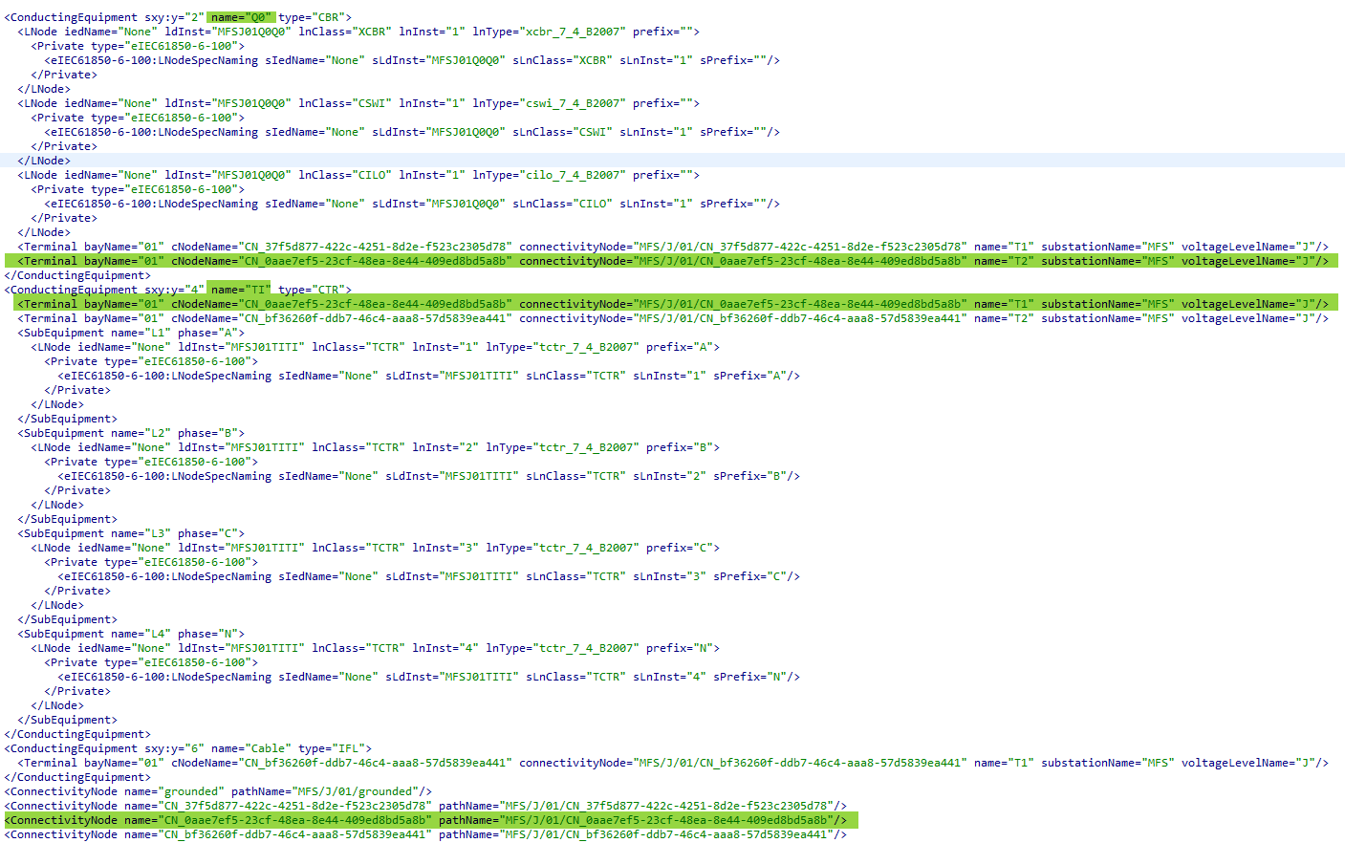Click lnInst="4" in the TCTR LNode tag
1345x843 pixels.
pyautogui.click(x=445, y=648)
